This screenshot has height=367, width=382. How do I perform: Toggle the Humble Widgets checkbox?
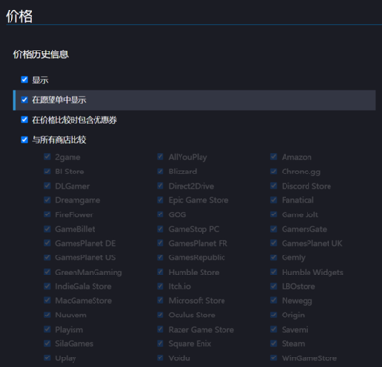pyautogui.click(x=274, y=272)
